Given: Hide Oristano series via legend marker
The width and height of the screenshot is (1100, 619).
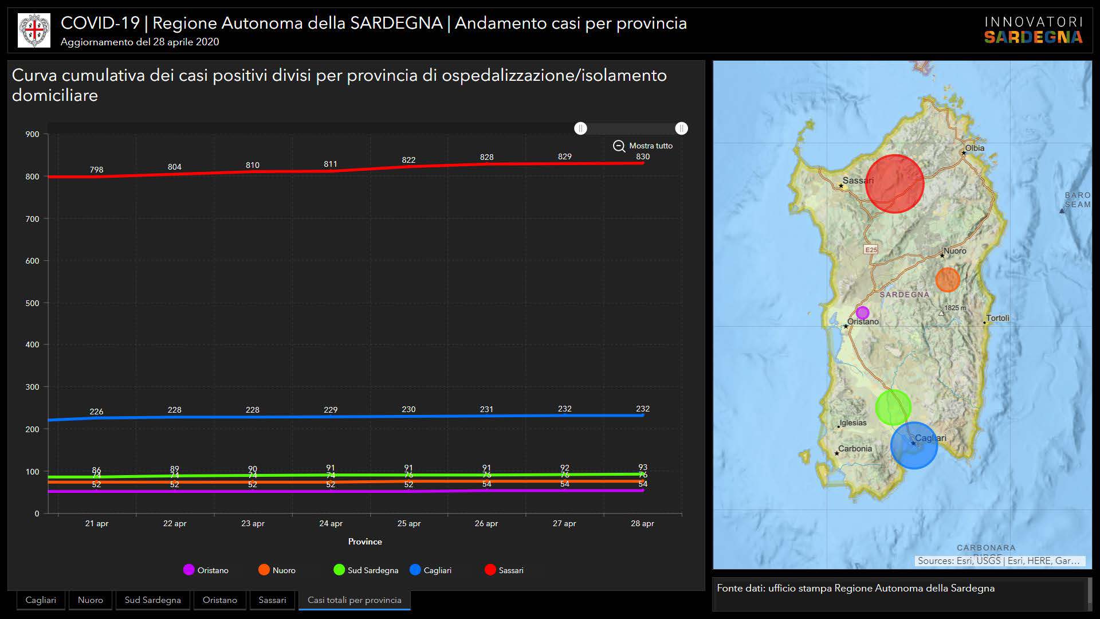Looking at the screenshot, I should pos(188,570).
